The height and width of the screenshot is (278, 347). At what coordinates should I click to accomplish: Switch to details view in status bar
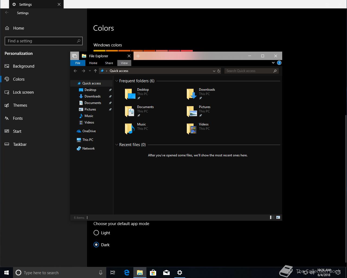pyautogui.click(x=272, y=217)
